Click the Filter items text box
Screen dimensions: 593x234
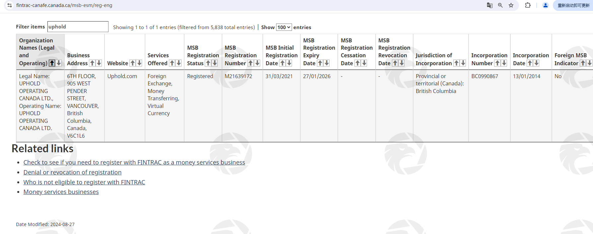78,27
